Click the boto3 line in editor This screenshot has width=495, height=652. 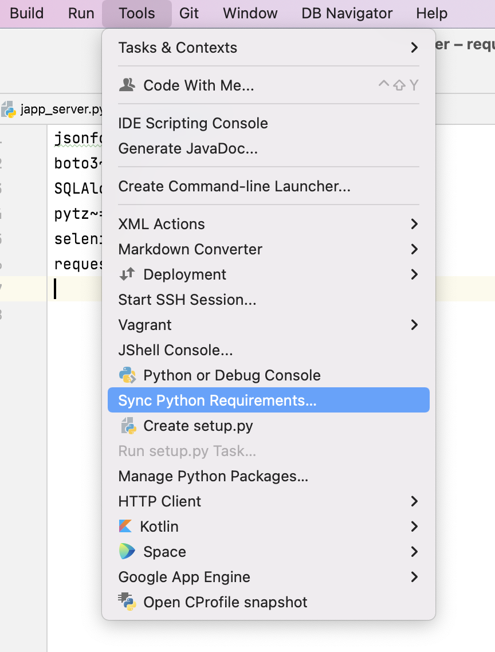click(78, 163)
